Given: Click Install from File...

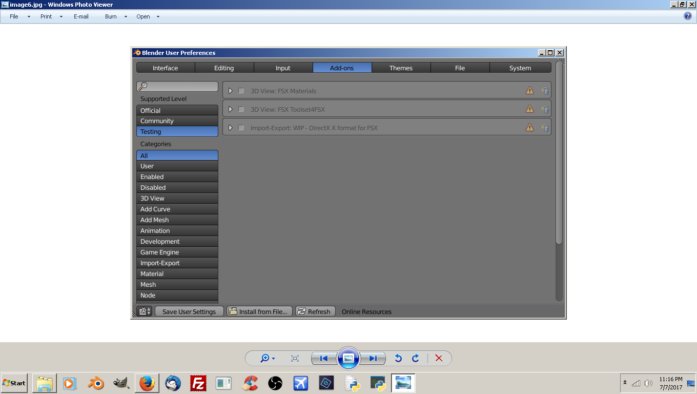Looking at the screenshot, I should tap(259, 311).
